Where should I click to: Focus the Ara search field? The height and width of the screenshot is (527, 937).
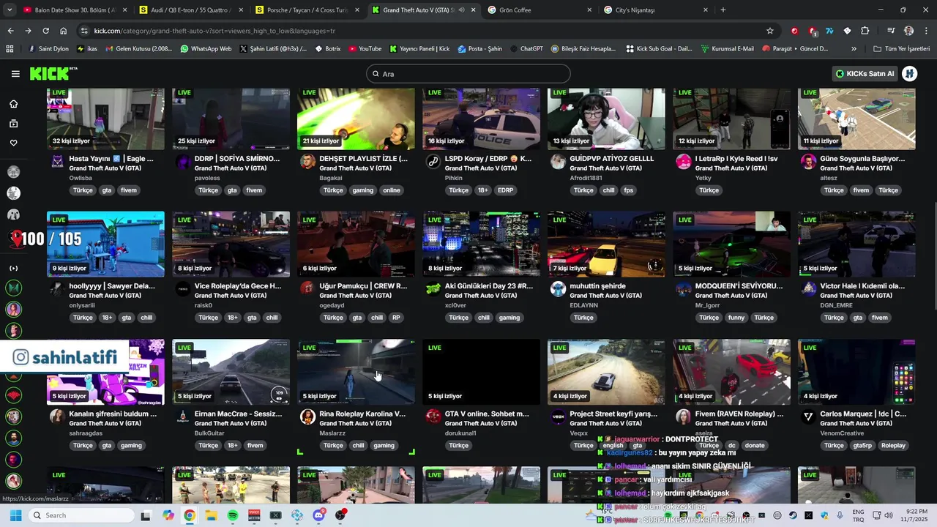click(x=468, y=74)
